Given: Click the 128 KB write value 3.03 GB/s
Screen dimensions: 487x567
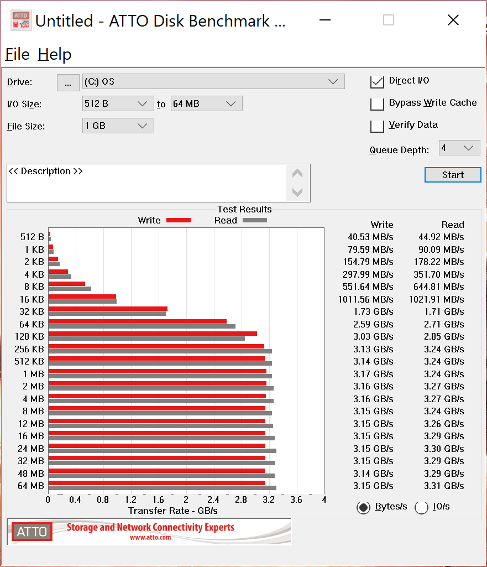Looking at the screenshot, I should (373, 337).
